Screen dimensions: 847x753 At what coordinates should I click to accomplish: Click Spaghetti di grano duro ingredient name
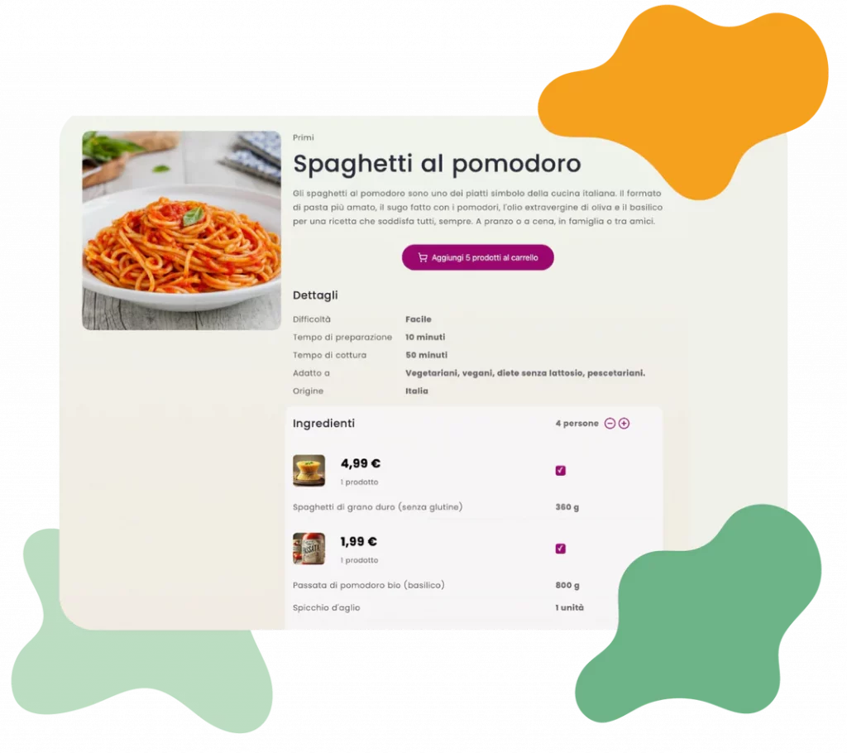tap(377, 507)
